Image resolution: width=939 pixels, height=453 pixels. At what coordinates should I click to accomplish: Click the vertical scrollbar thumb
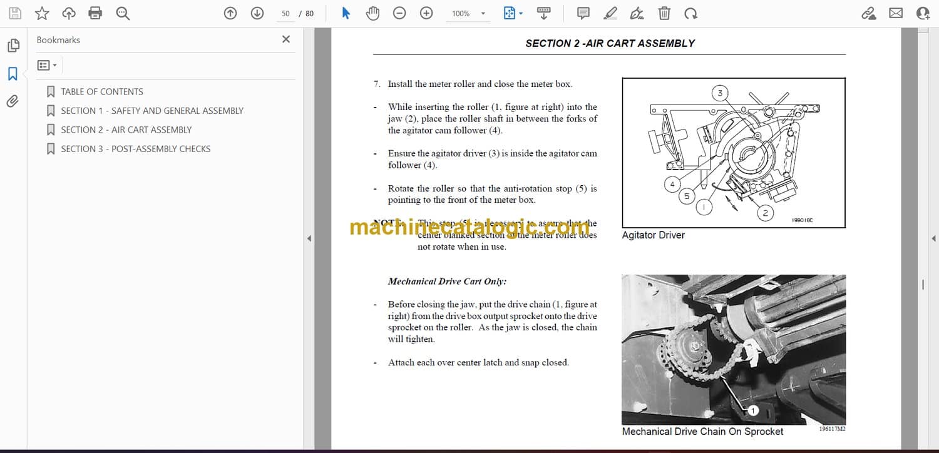(923, 284)
